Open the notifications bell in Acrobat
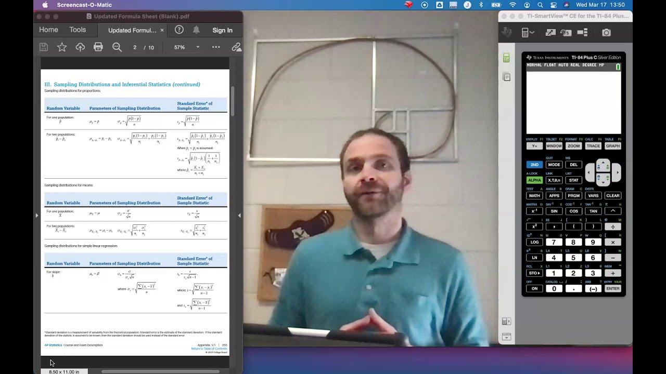The height and width of the screenshot is (374, 666). click(196, 30)
